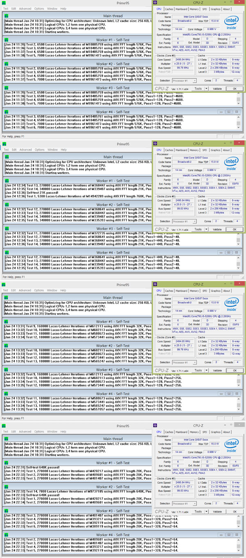Click Validate button in CPU-Z showing 2494.05 MHz
The height and width of the screenshot is (558, 246).
[217, 370]
